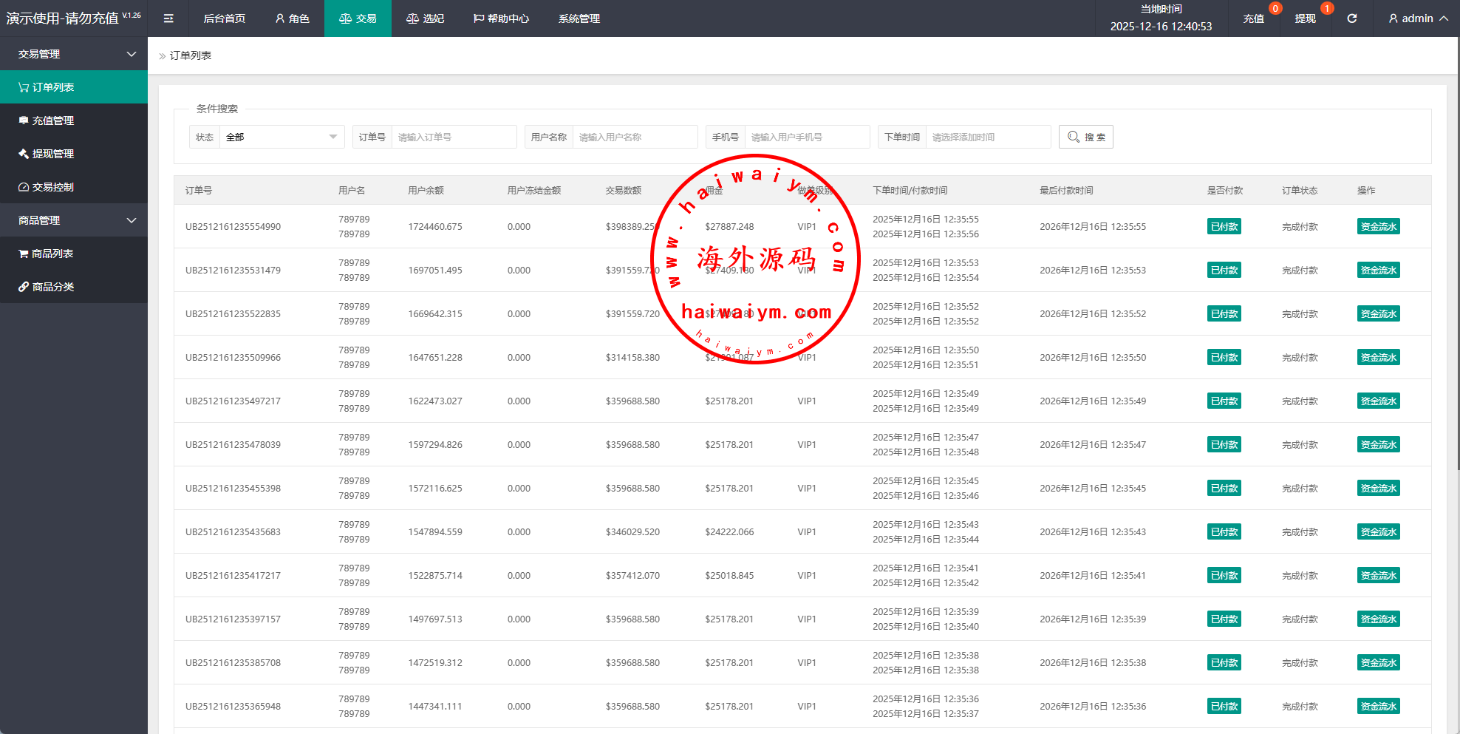The width and height of the screenshot is (1460, 734).
Task: Open the admin user menu
Action: 1417,18
